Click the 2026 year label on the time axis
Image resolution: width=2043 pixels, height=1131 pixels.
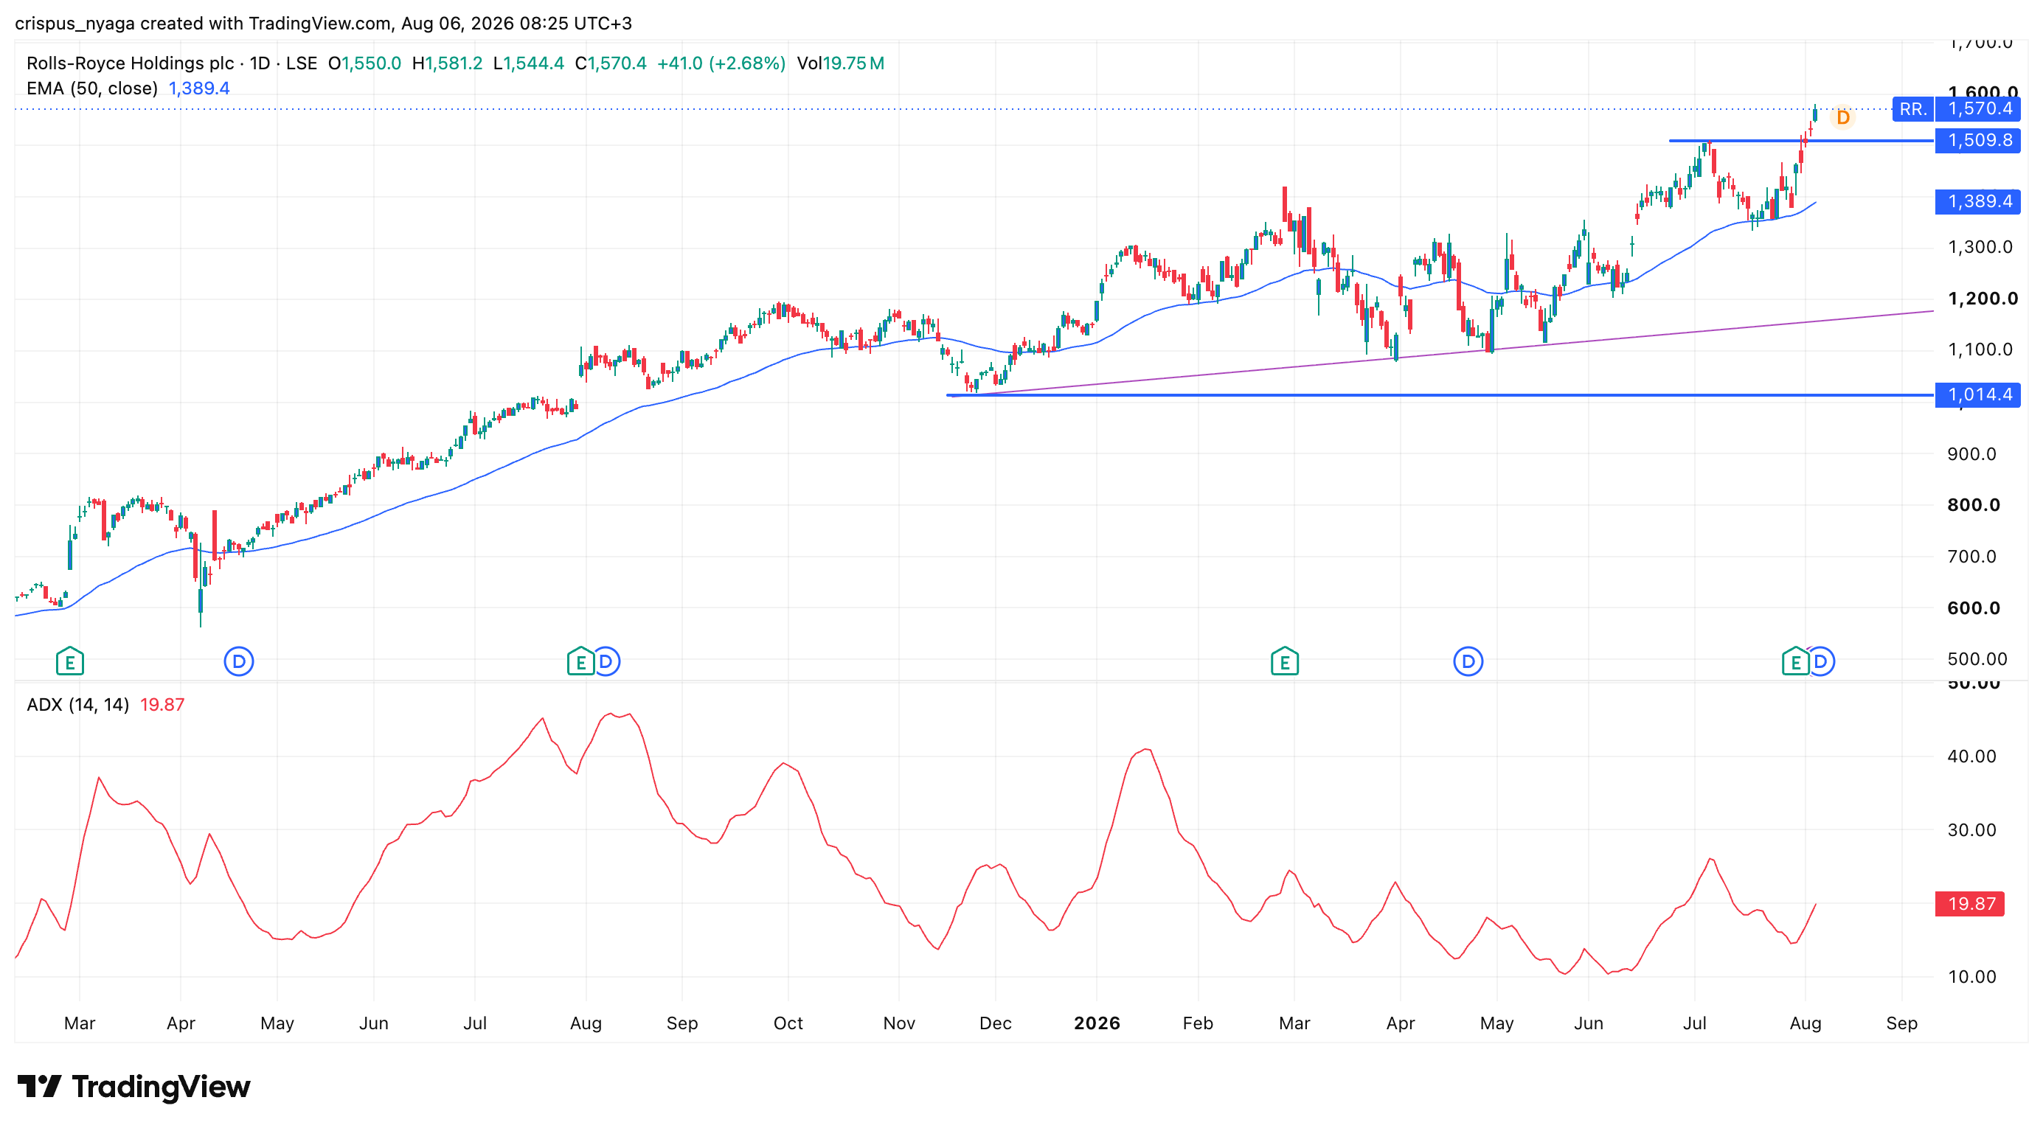coord(1097,1023)
